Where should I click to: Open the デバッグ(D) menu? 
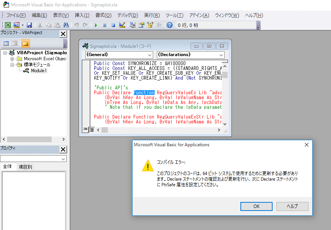pos(128,15)
